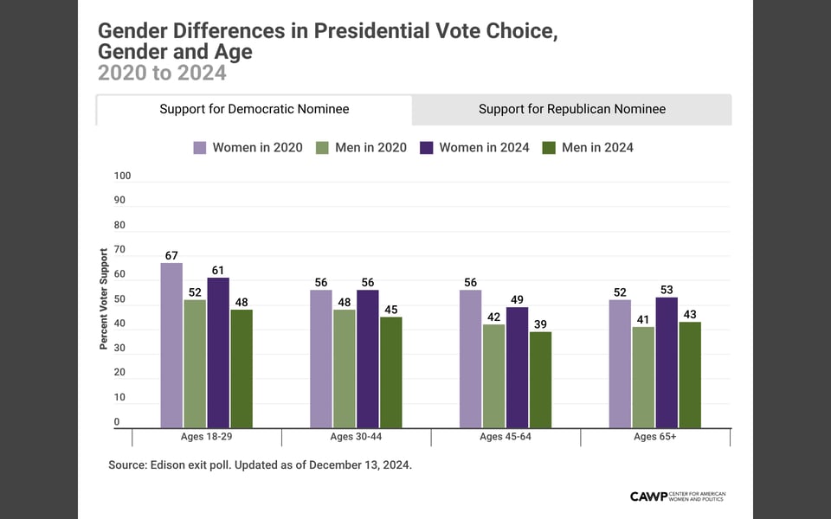The width and height of the screenshot is (831, 519).
Task: Select the Women in 2024 bar showing 53
Action: pos(667,362)
